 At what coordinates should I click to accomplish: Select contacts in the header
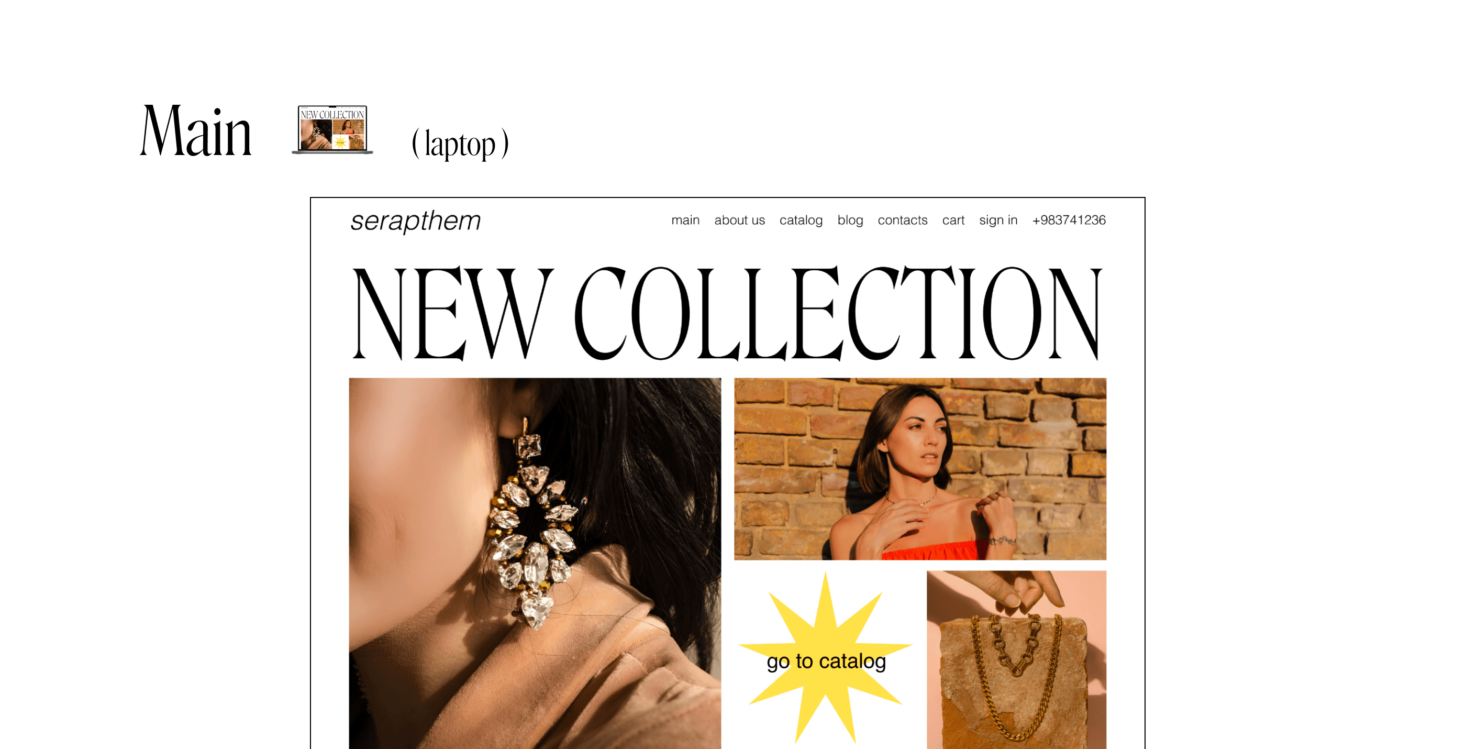coord(903,221)
